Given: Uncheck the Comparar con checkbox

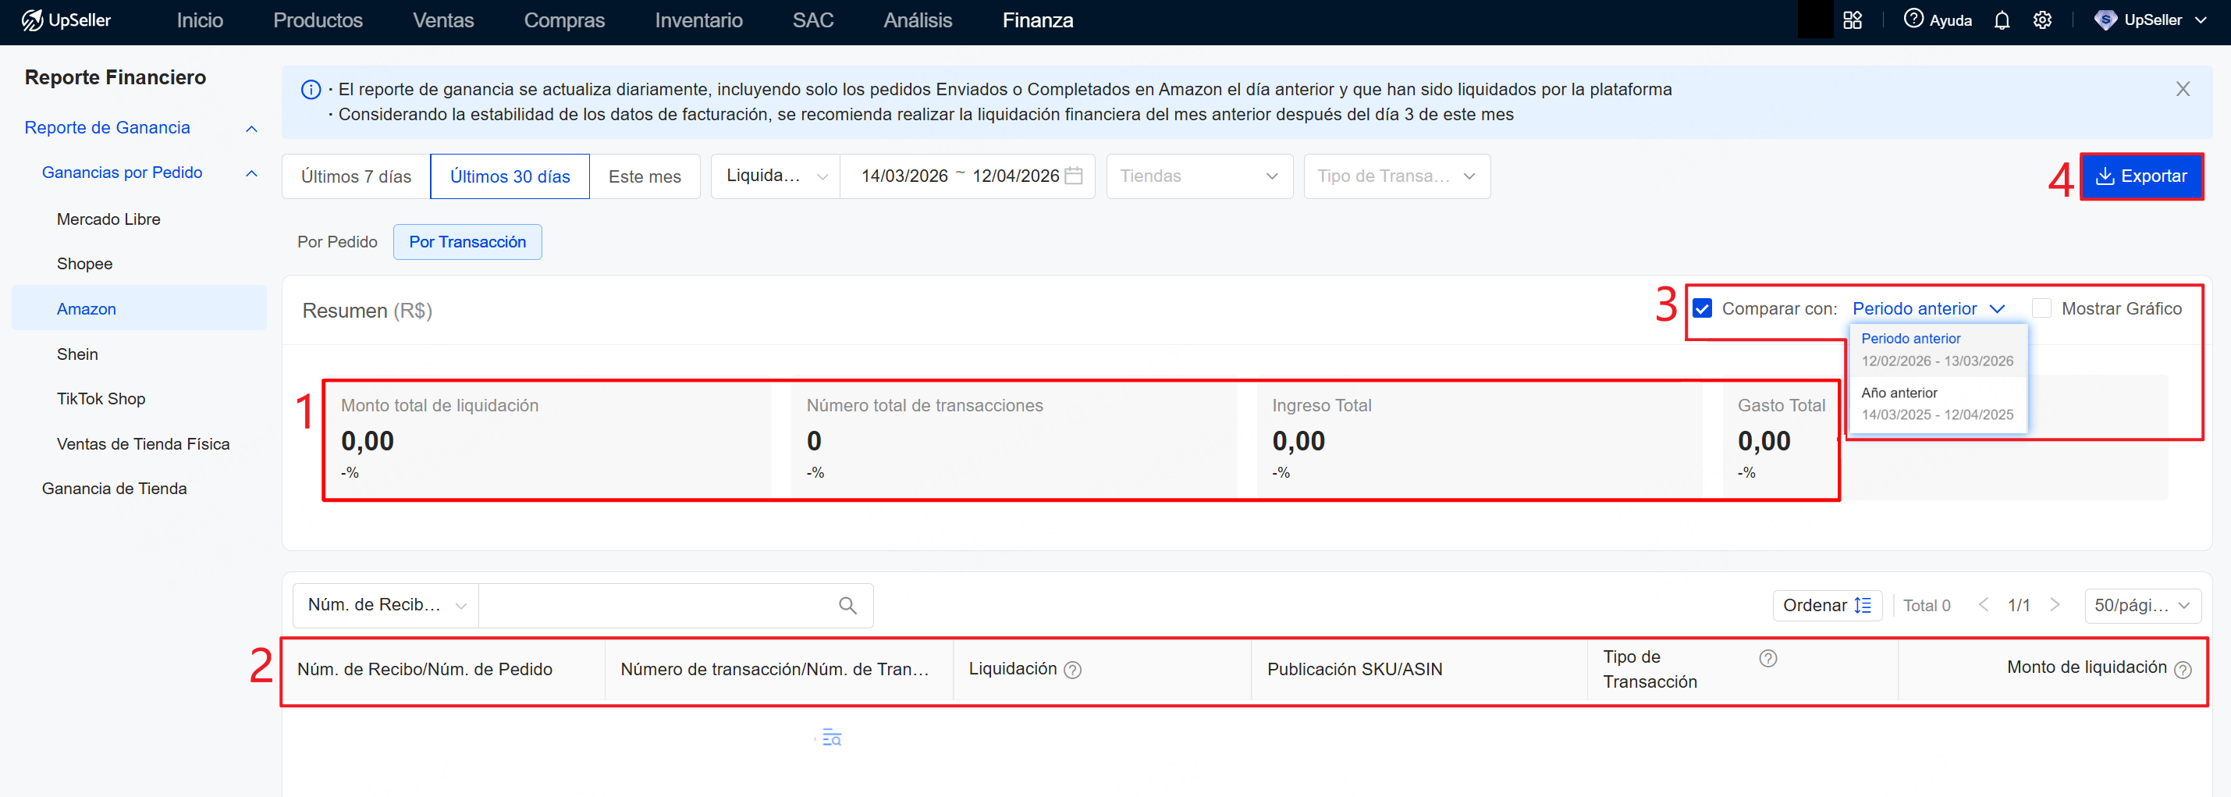Looking at the screenshot, I should [x=1703, y=308].
